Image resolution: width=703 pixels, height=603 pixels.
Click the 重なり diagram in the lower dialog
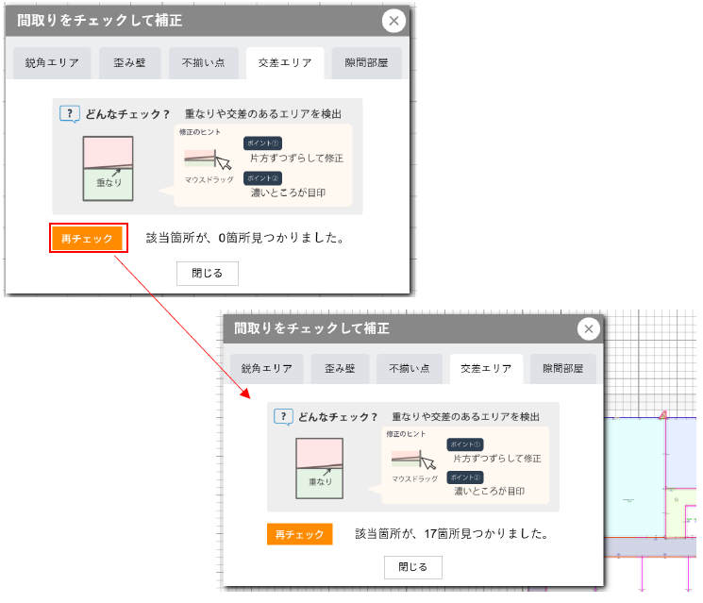coord(320,468)
